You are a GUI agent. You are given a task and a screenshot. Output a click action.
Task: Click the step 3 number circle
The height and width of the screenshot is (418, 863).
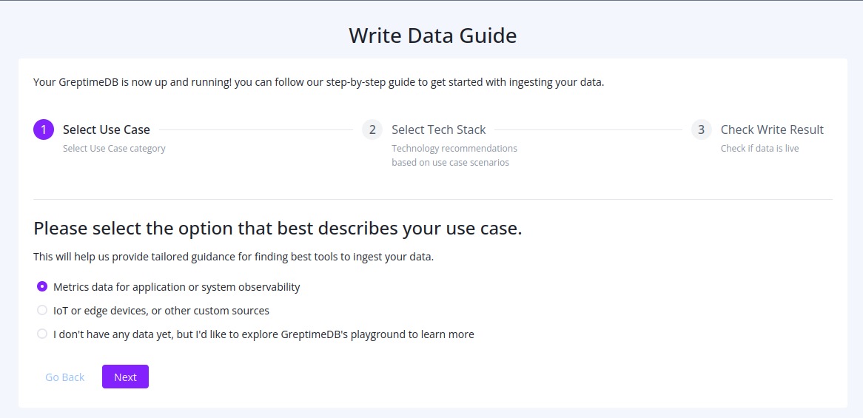coord(701,129)
